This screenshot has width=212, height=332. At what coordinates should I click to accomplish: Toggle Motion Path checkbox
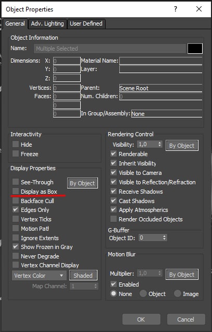(16, 228)
